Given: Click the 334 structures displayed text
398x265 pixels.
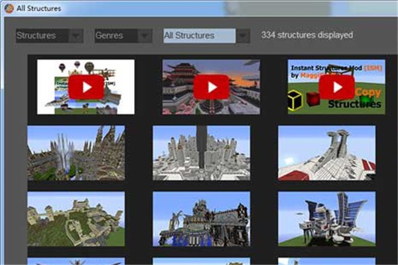Looking at the screenshot, I should [x=307, y=35].
